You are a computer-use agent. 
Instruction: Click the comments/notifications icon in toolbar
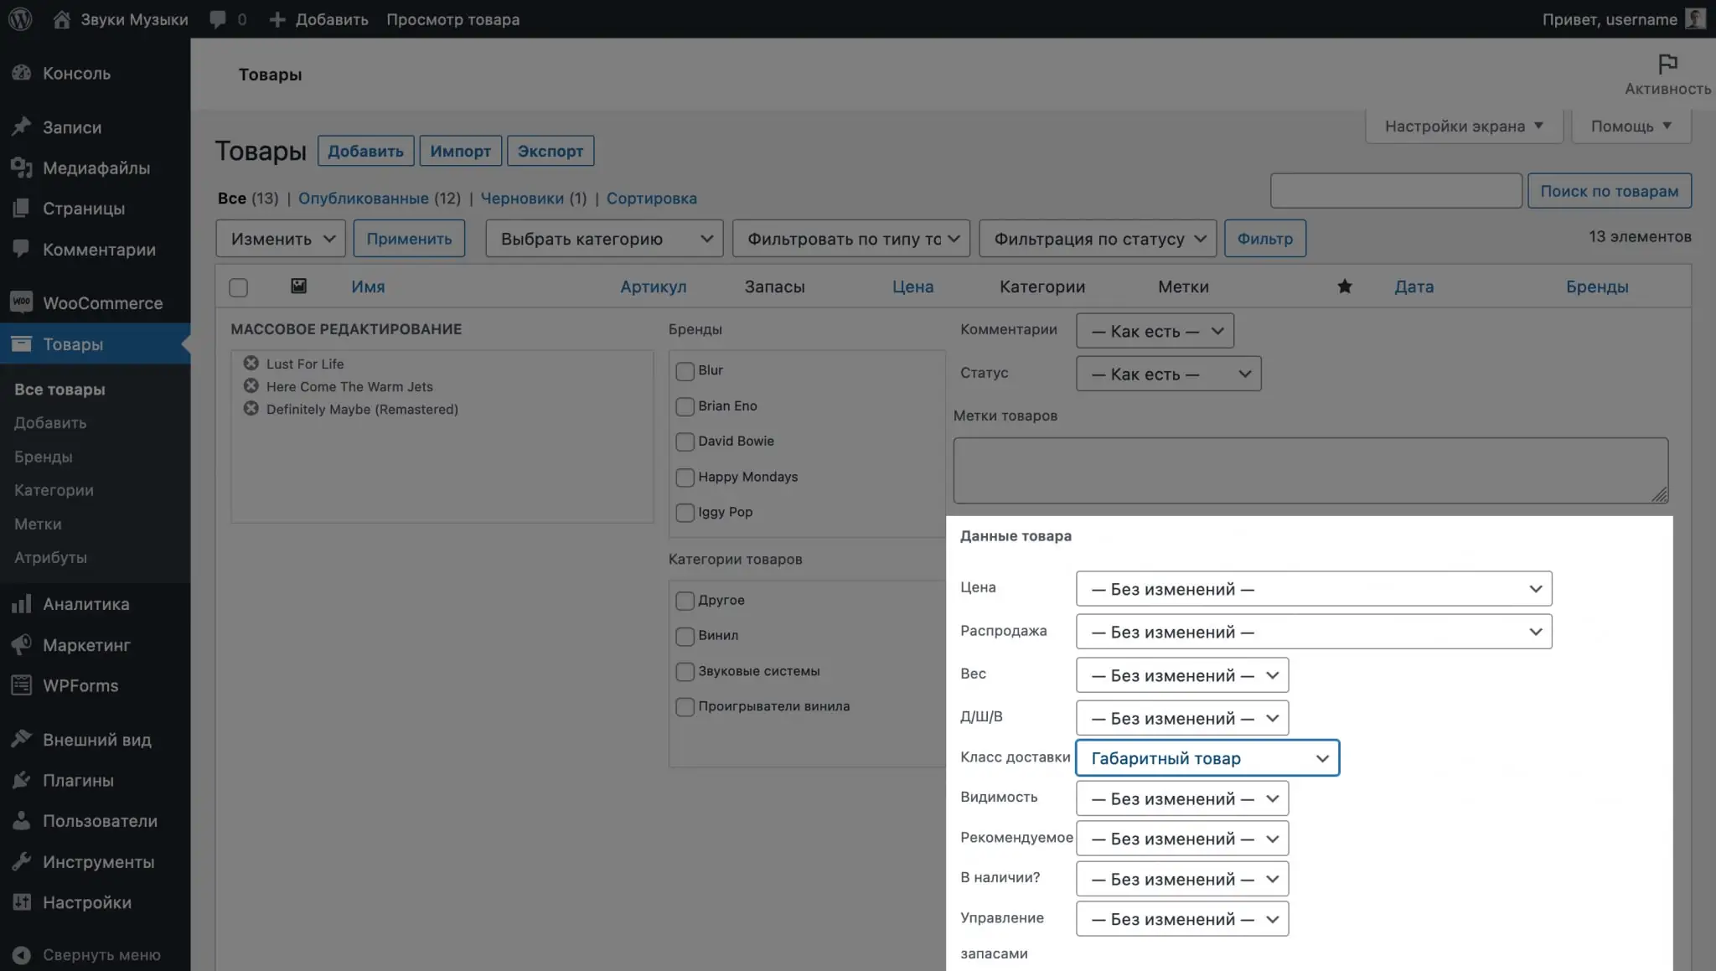pos(217,19)
